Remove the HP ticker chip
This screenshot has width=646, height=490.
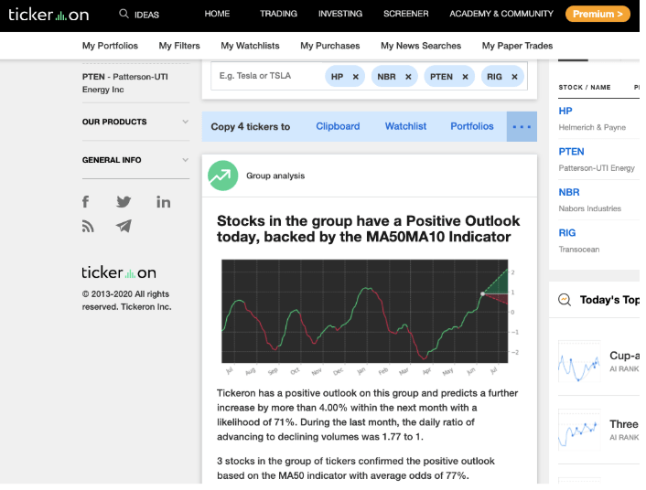click(356, 77)
